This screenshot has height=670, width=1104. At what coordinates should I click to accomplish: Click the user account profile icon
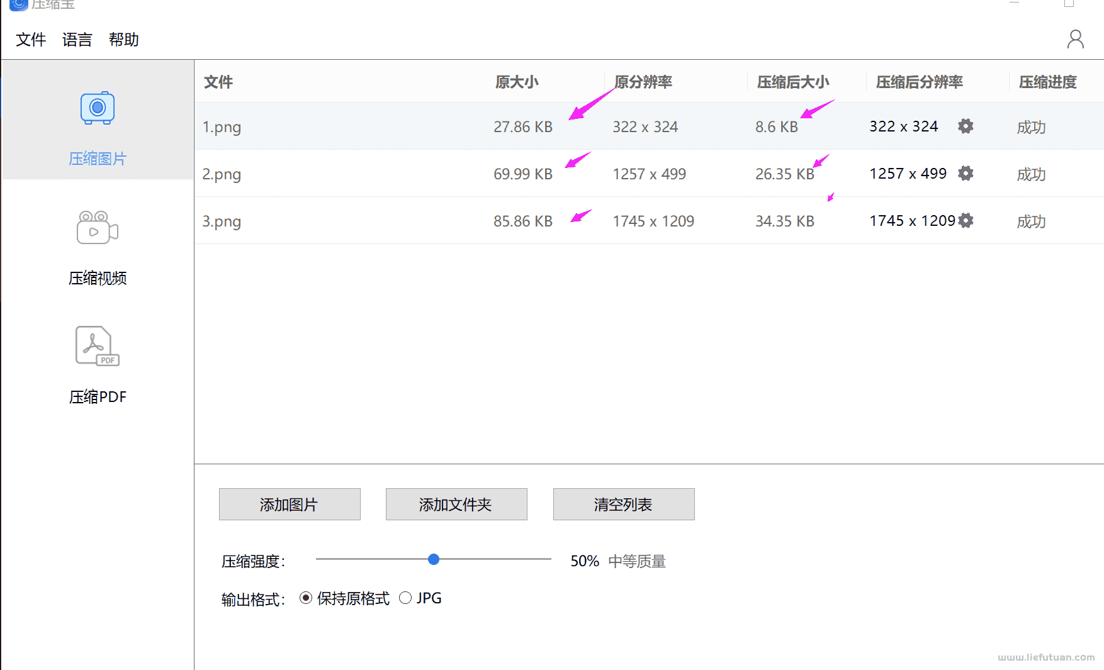click(1075, 40)
